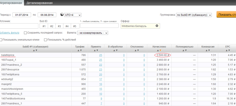The image size is (236, 106).
Task: Sort SubID #1 column ascending arrow
Action: coord(34,51)
